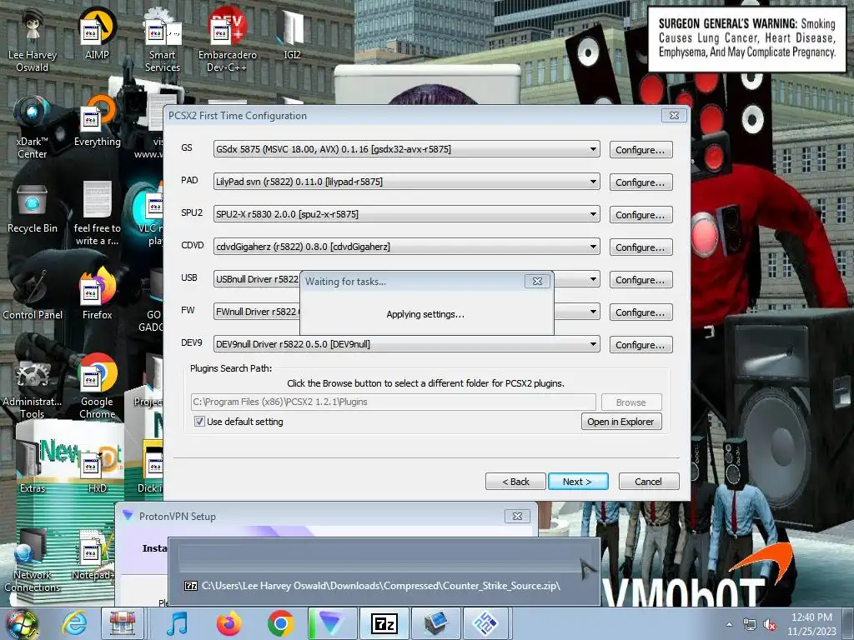
Task: Configure the GS plugin
Action: coord(640,150)
